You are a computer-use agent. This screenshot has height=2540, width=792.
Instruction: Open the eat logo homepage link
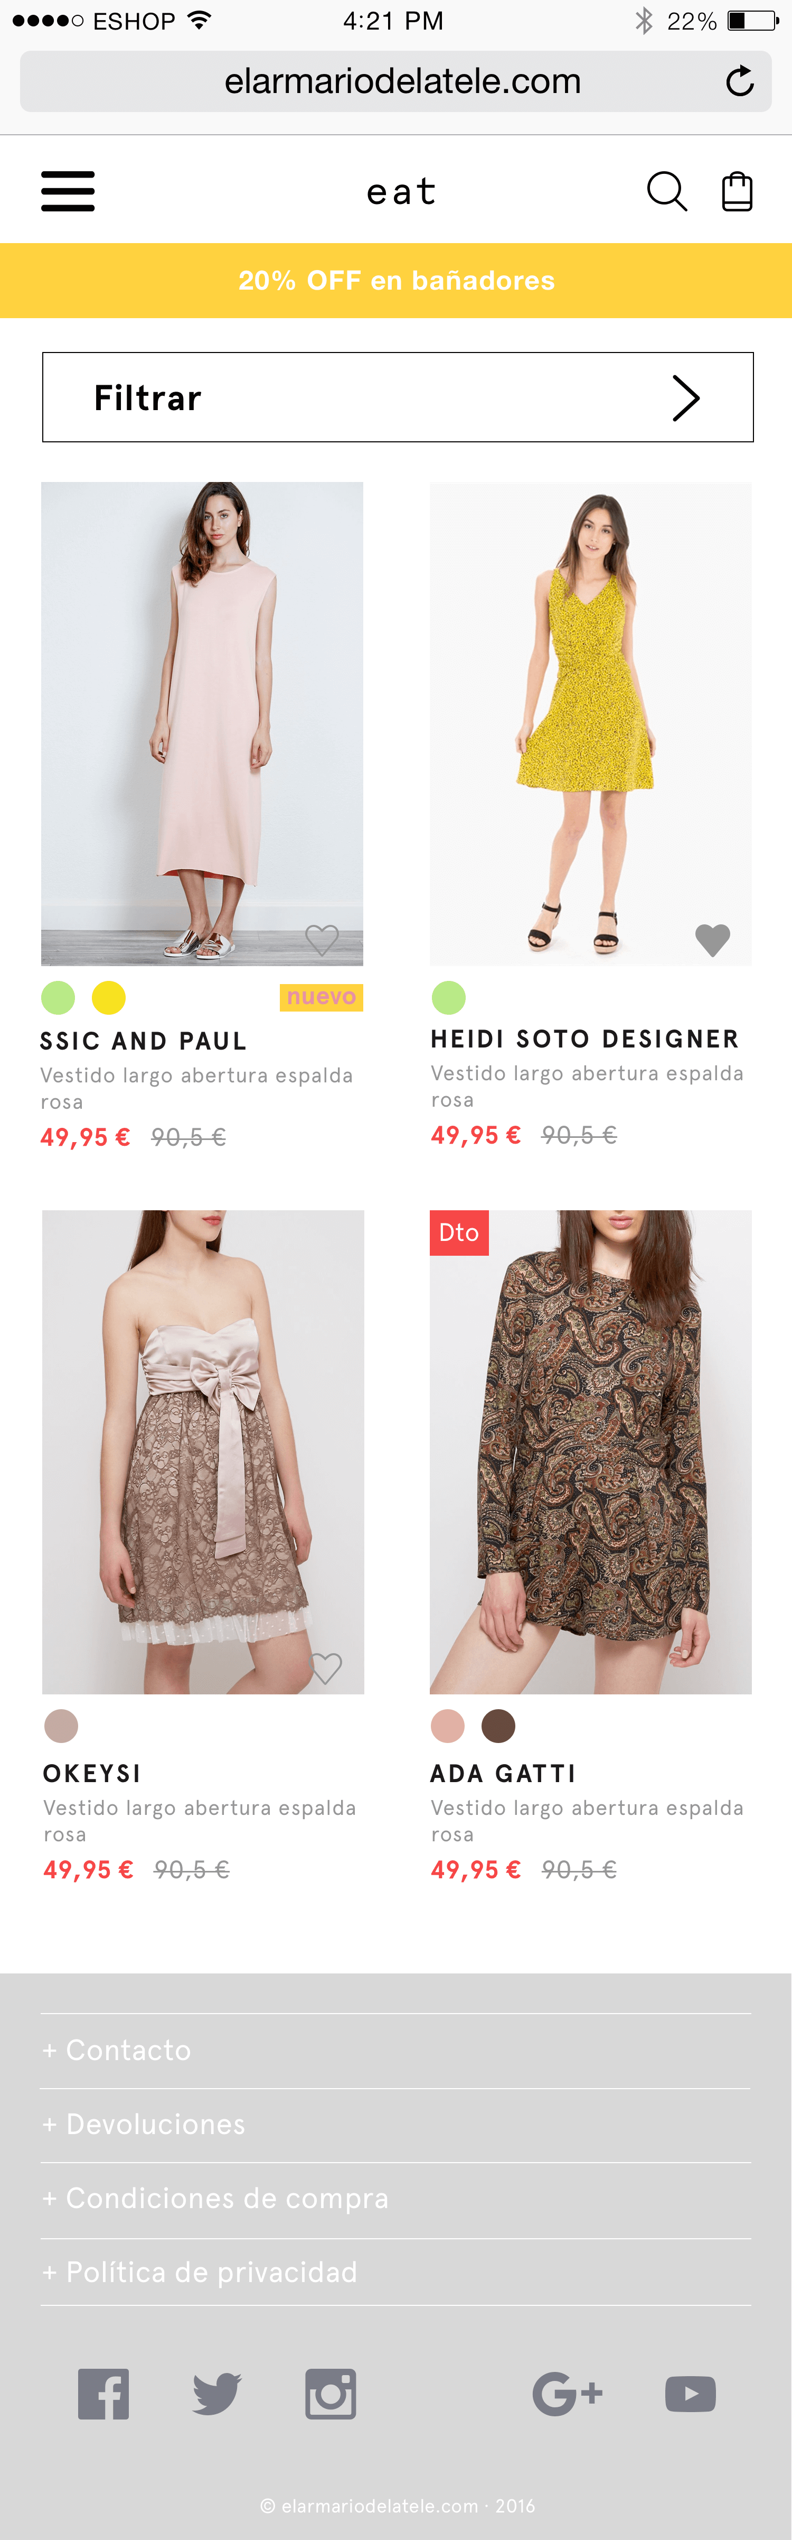401,191
